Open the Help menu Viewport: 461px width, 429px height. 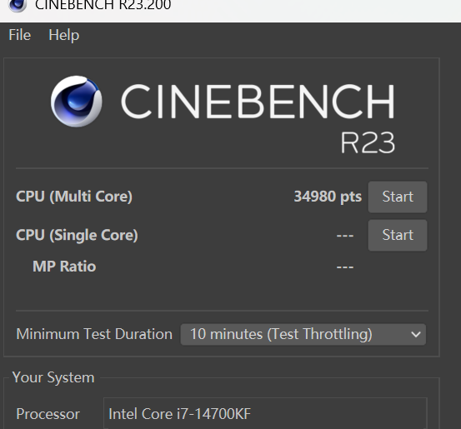tap(64, 35)
